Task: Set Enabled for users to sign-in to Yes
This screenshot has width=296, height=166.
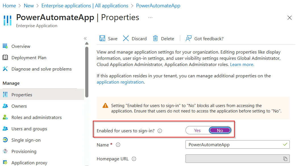Action: [197, 130]
